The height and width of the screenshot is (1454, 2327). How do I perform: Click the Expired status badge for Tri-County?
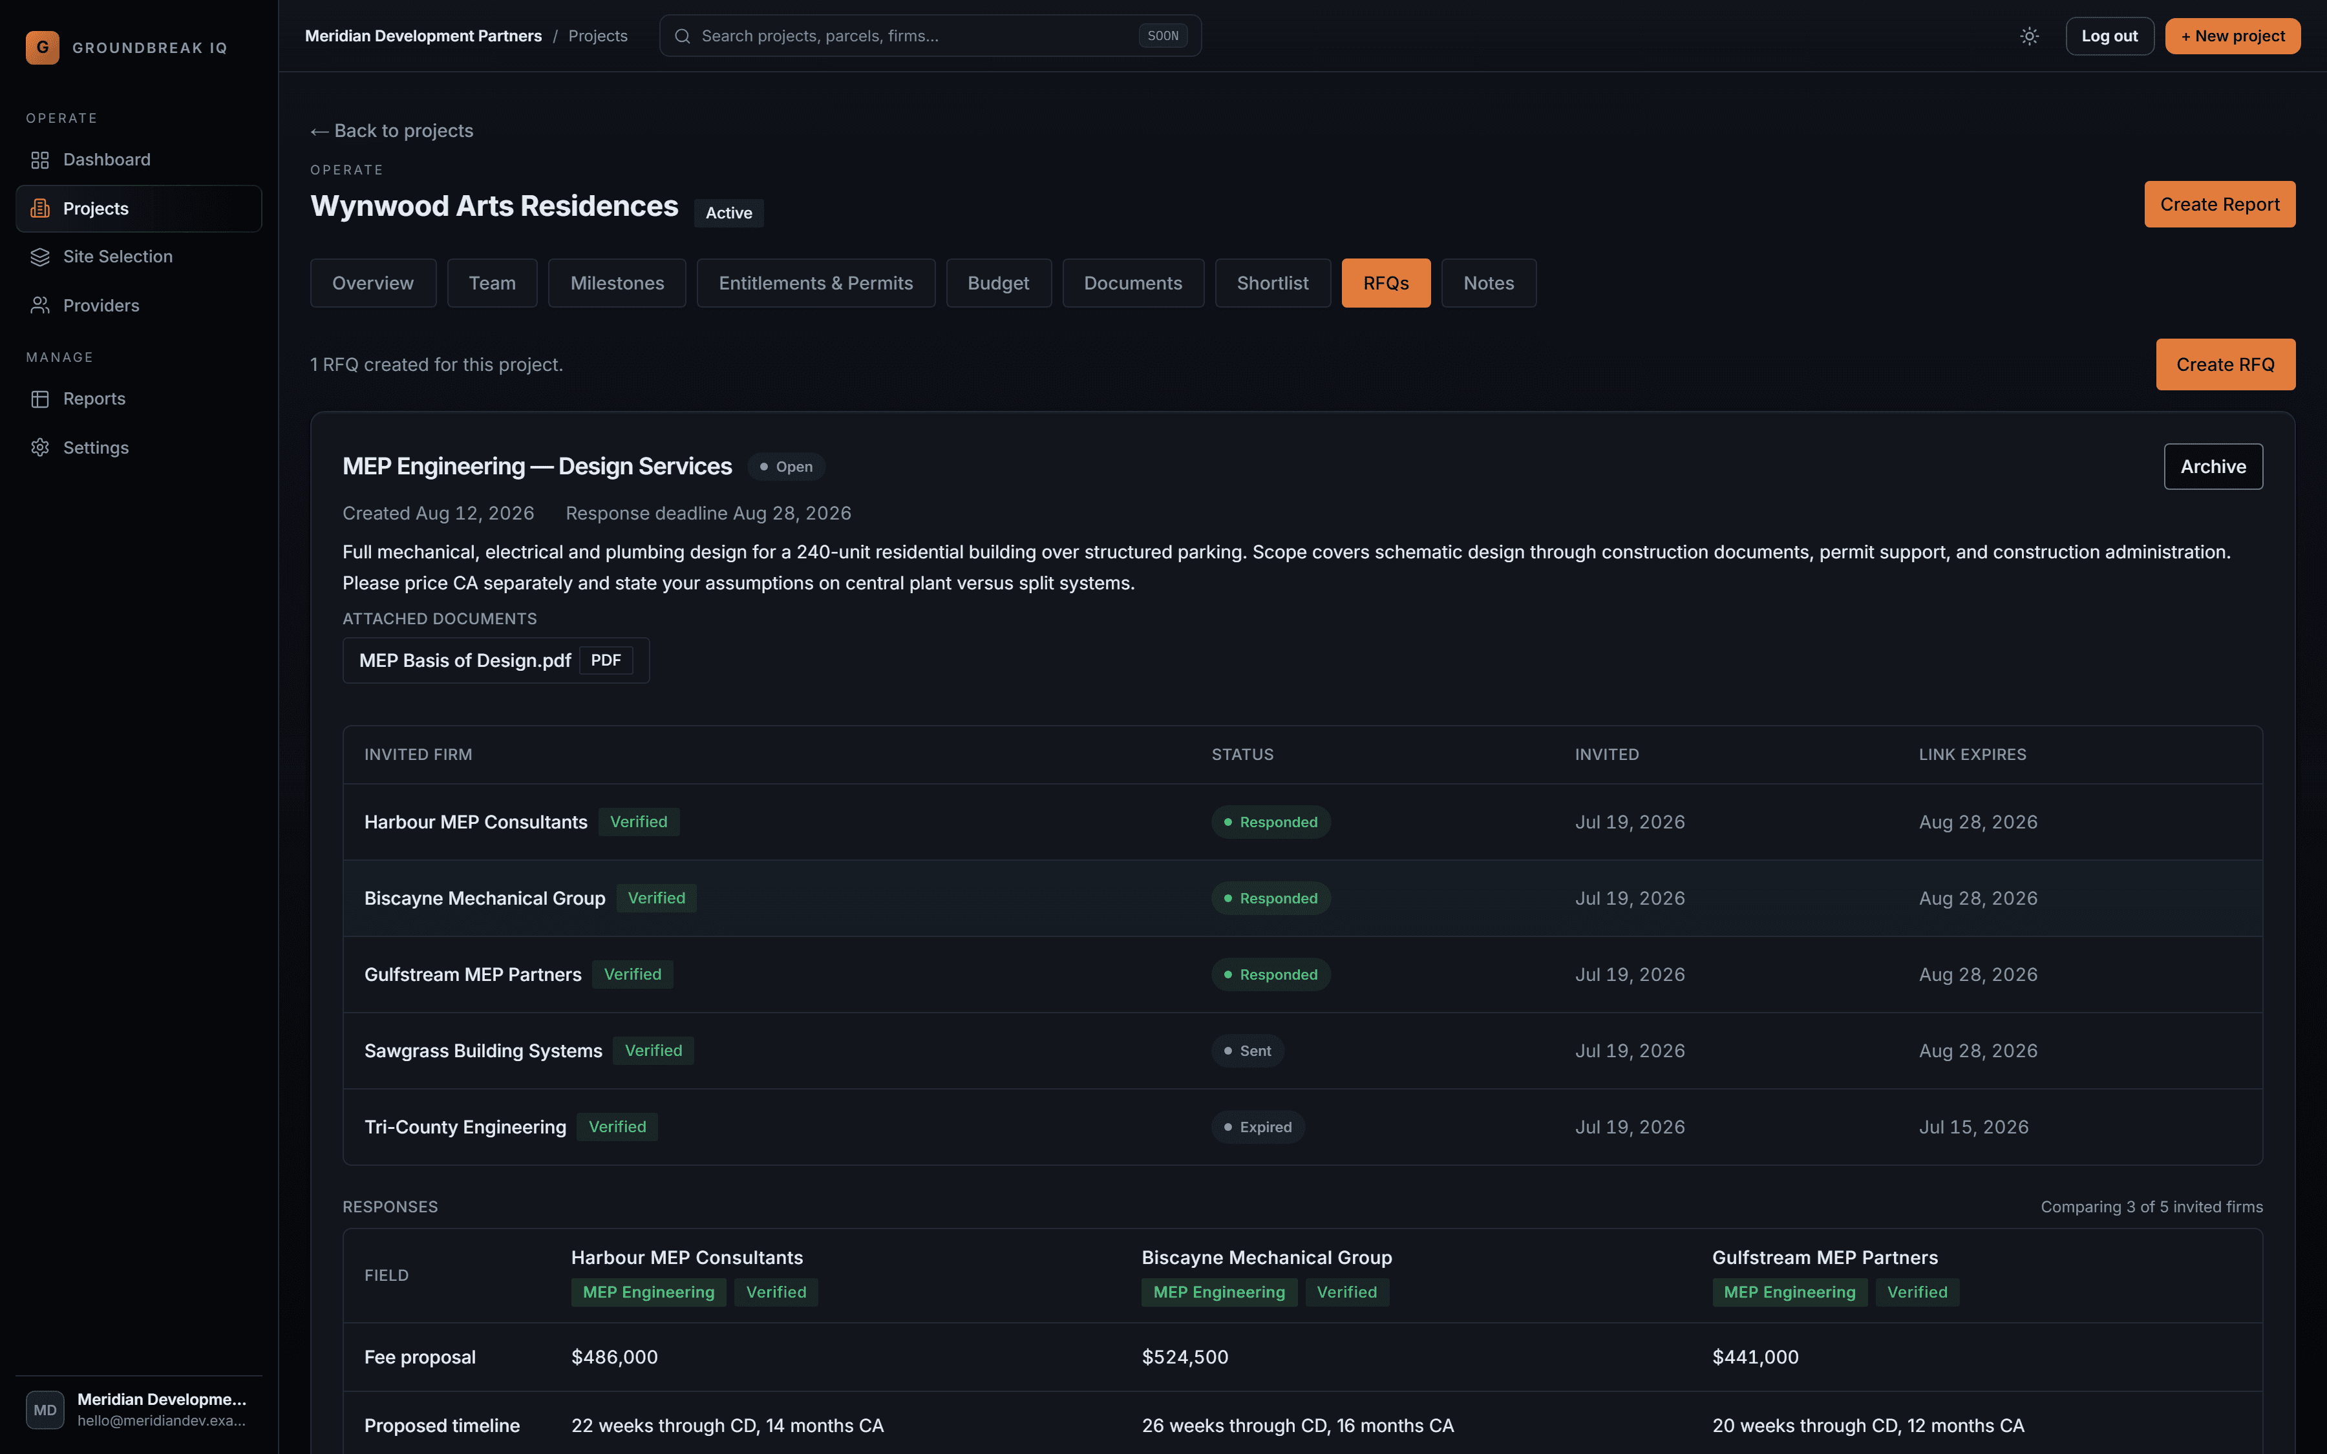click(x=1258, y=1127)
